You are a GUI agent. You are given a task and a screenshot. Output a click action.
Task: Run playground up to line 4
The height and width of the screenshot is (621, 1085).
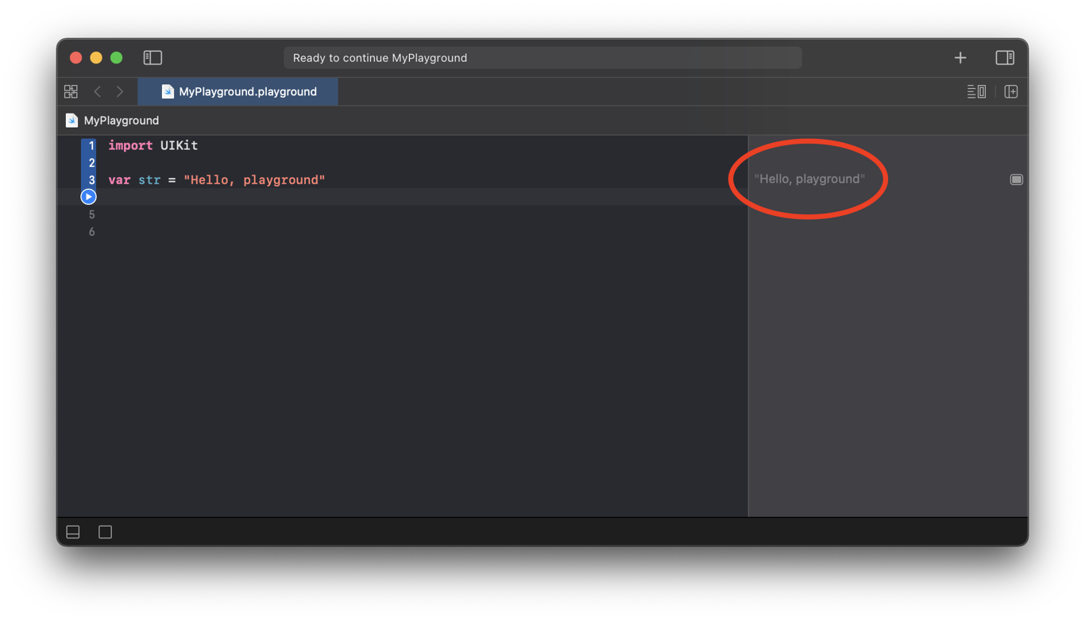click(x=88, y=197)
